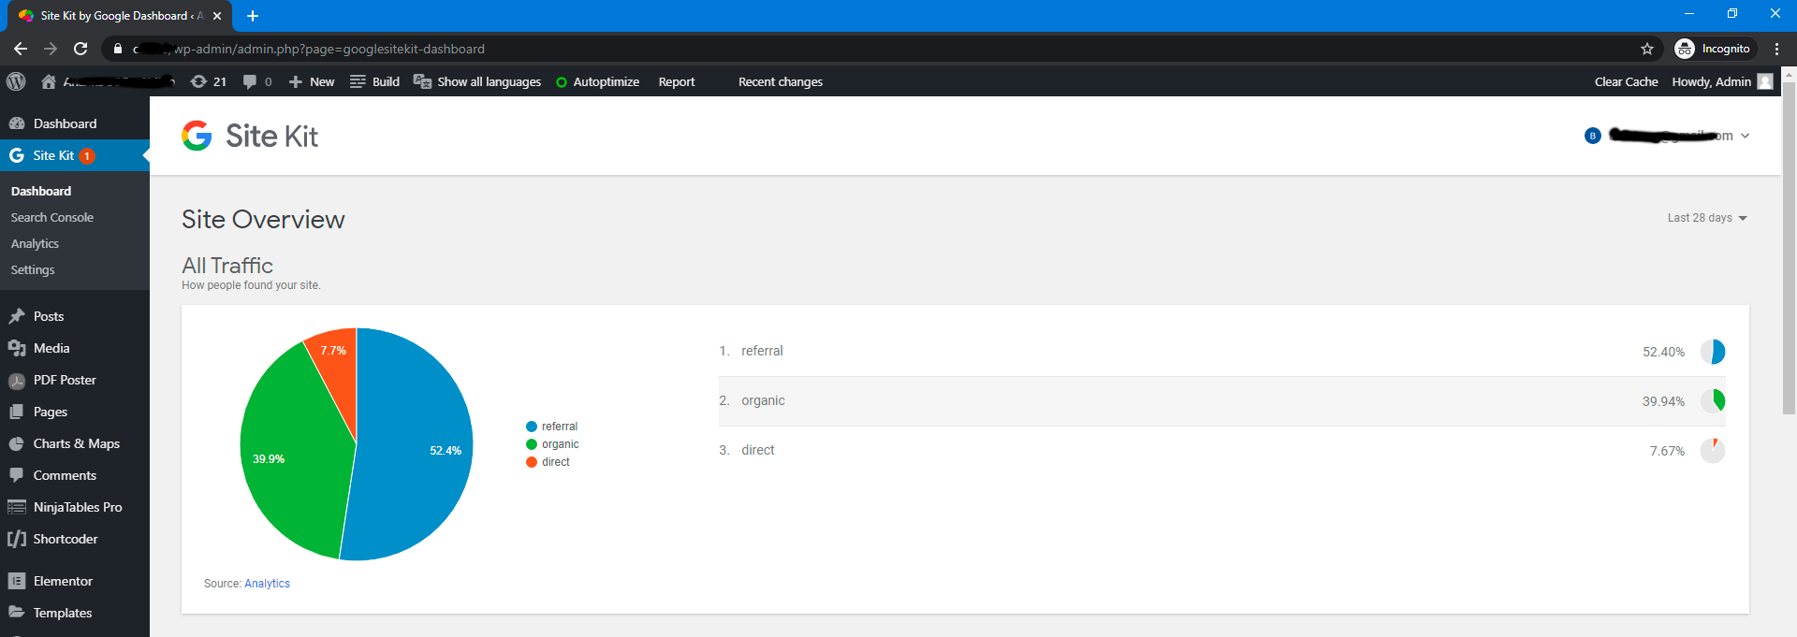Open Search Console in Site Kit submenu
Image resolution: width=1797 pixels, height=637 pixels.
52,217
